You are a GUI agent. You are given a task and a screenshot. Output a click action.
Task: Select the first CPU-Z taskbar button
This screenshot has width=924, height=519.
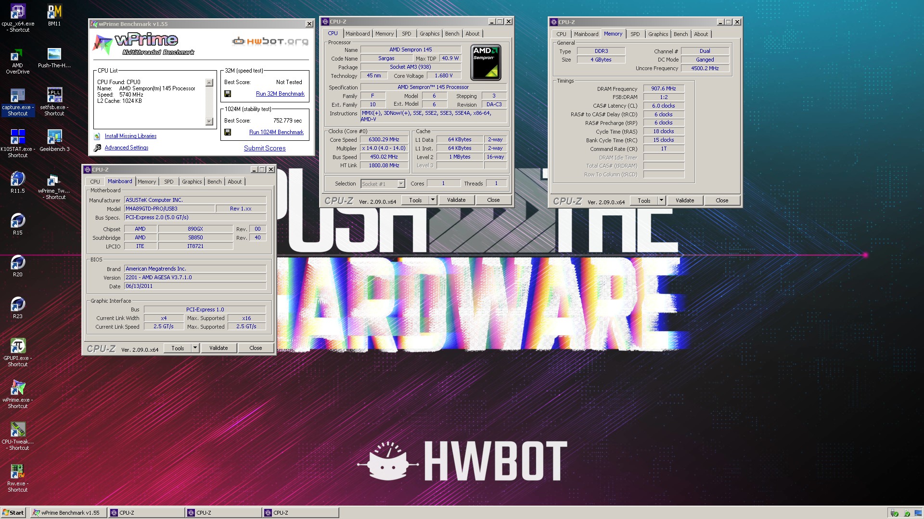[x=146, y=513]
